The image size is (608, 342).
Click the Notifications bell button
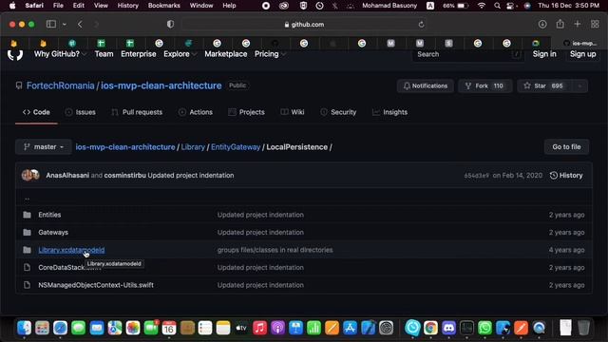pyautogui.click(x=426, y=85)
